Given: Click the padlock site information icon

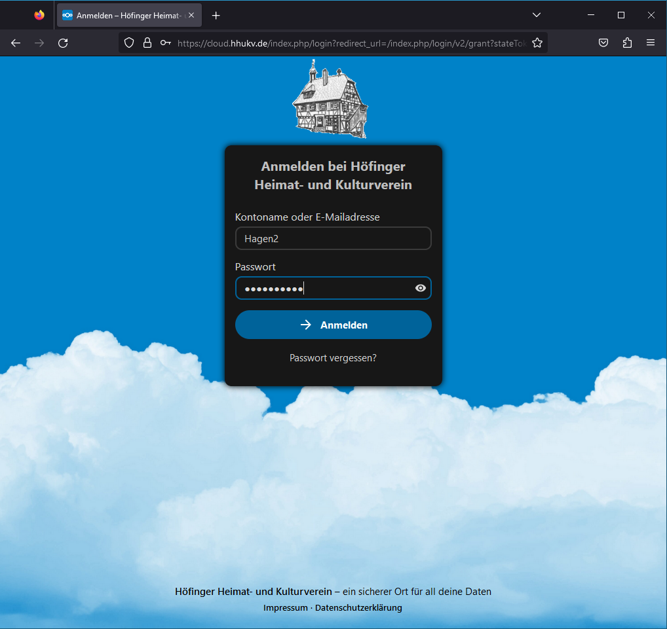Looking at the screenshot, I should (x=147, y=43).
